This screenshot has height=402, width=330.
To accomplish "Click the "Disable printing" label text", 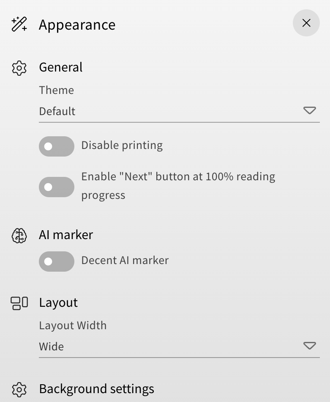I will [122, 146].
